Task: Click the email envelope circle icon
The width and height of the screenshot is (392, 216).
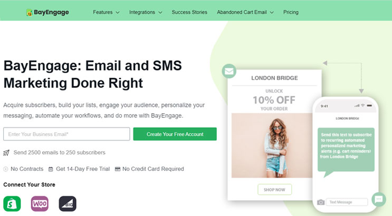Action: 229,71
